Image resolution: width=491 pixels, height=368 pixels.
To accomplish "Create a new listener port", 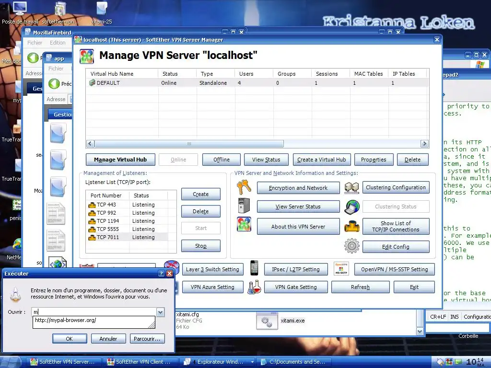I will point(201,194).
